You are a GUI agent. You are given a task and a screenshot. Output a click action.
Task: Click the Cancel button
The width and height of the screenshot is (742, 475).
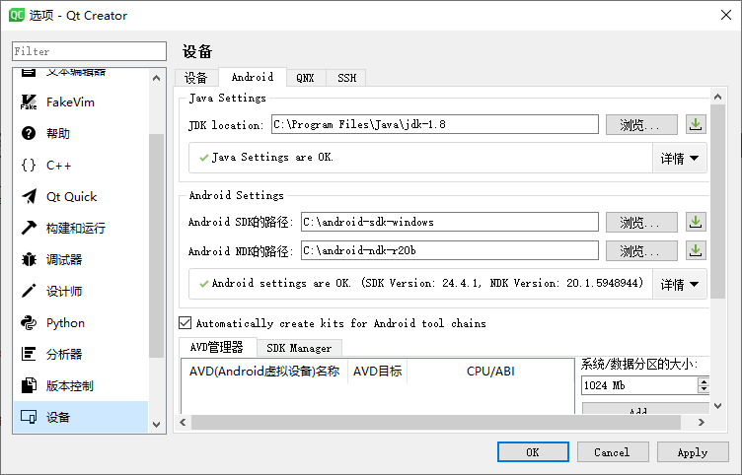click(x=613, y=452)
